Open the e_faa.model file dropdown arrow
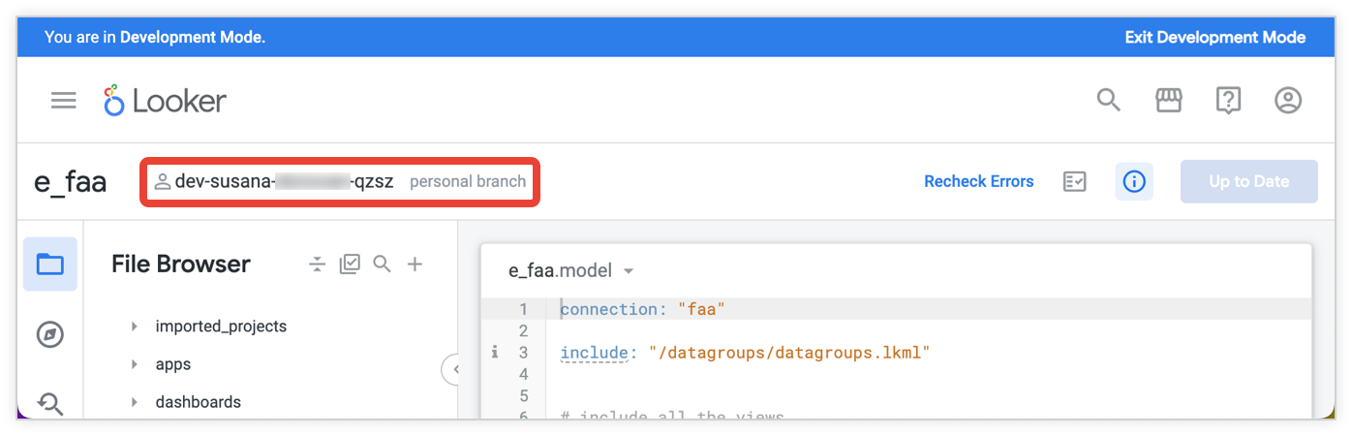1352x436 pixels. tap(629, 271)
